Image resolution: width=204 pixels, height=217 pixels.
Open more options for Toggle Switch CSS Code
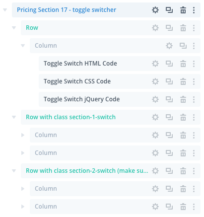(x=194, y=81)
